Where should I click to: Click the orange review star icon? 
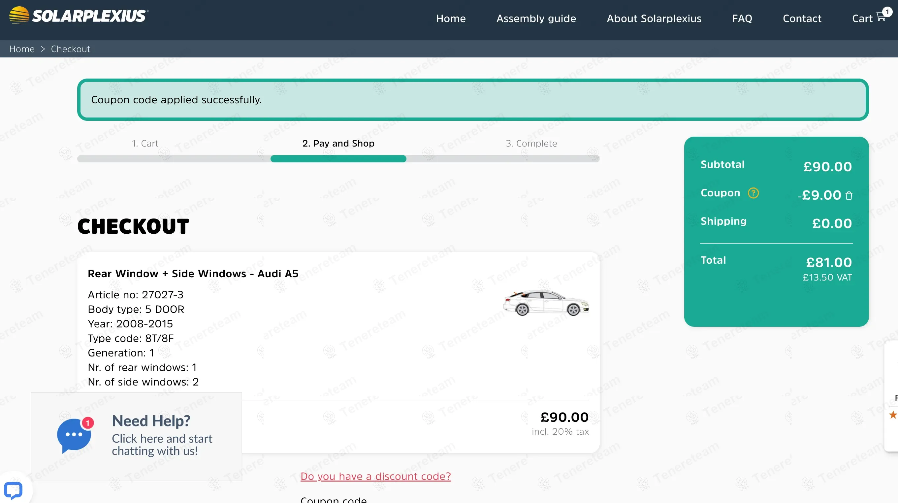893,415
